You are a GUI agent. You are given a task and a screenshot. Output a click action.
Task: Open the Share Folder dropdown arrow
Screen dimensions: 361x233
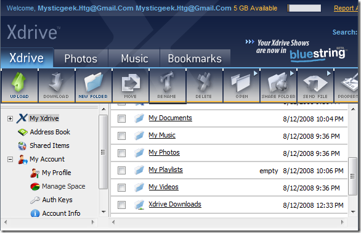(292, 73)
